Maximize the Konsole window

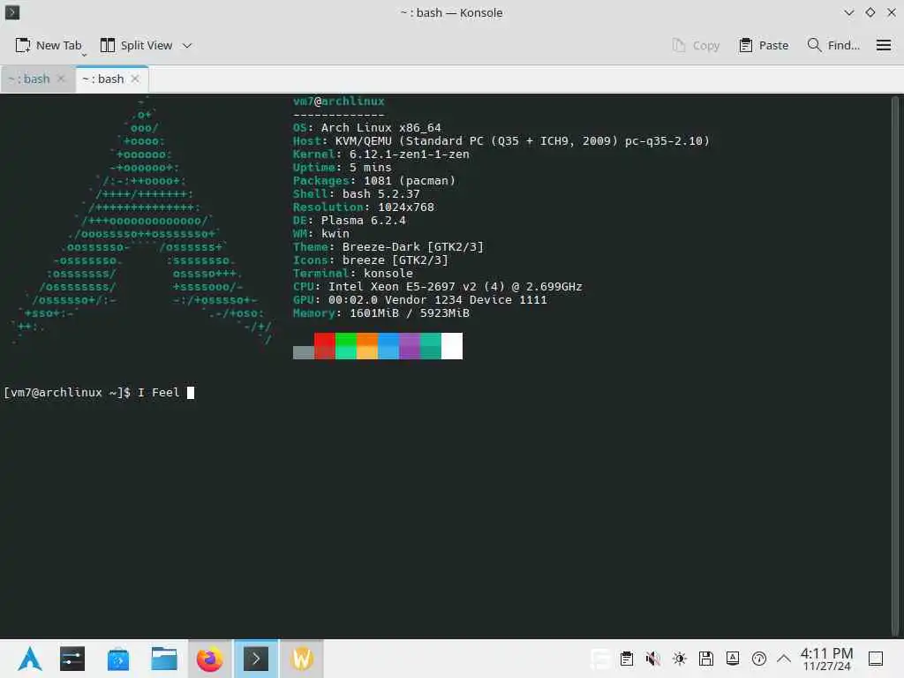click(x=870, y=12)
